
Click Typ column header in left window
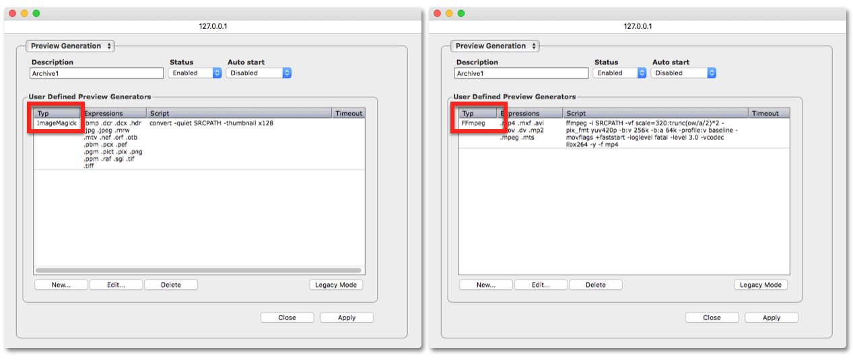coord(57,113)
